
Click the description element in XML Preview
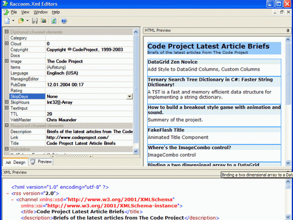click(x=120, y=217)
